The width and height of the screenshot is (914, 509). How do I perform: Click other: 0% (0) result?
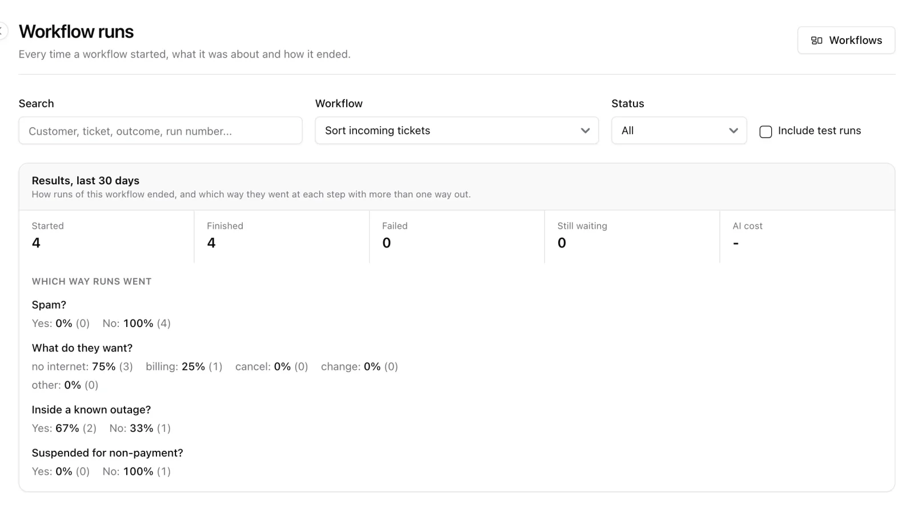(x=65, y=385)
